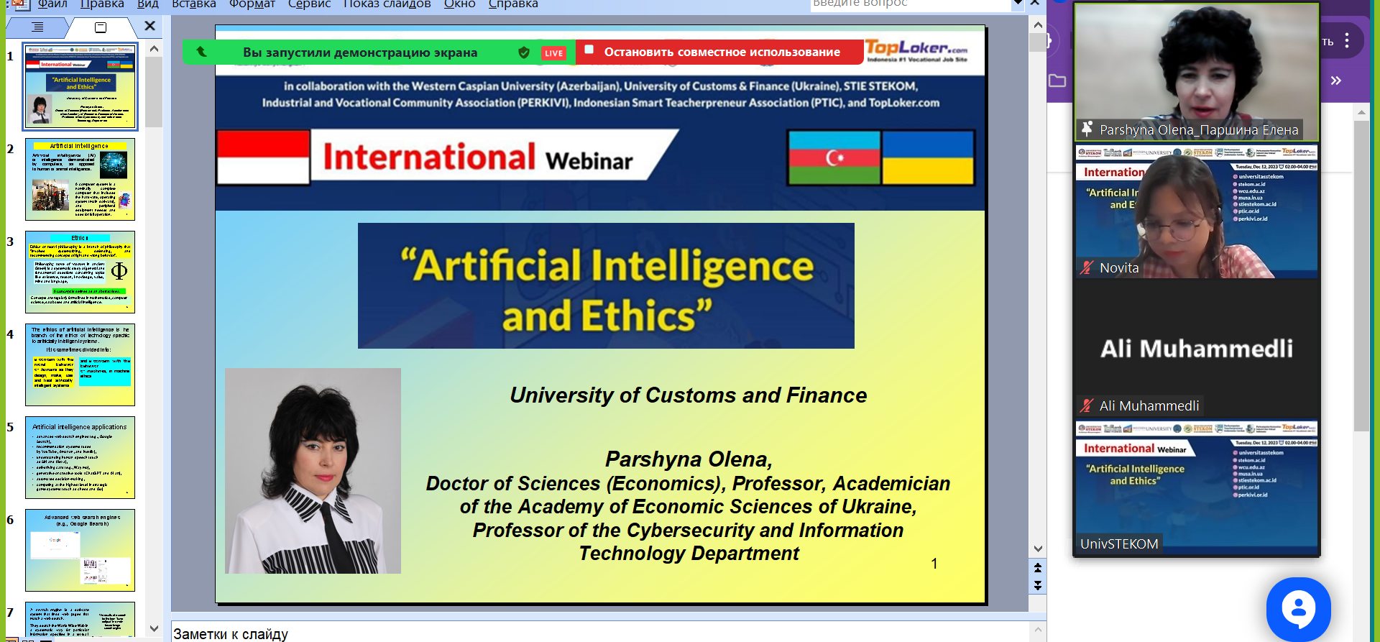The width and height of the screenshot is (1380, 642).
Task: Click Novita's muted microphone icon
Action: tap(1087, 268)
